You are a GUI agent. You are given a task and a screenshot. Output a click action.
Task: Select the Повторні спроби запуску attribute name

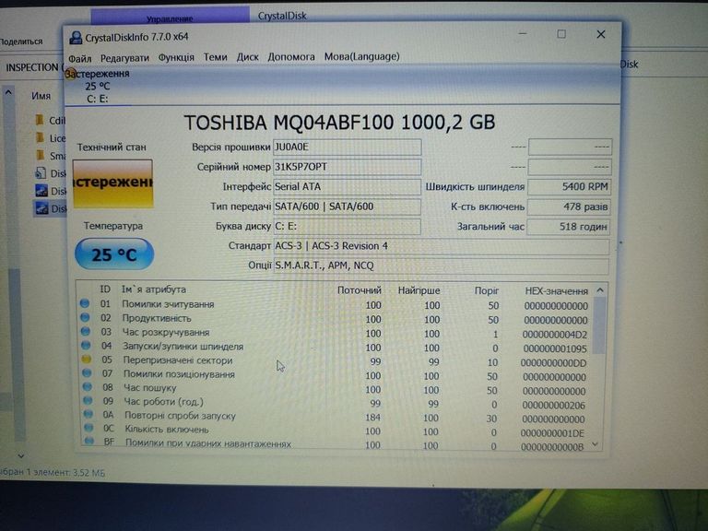(x=180, y=416)
